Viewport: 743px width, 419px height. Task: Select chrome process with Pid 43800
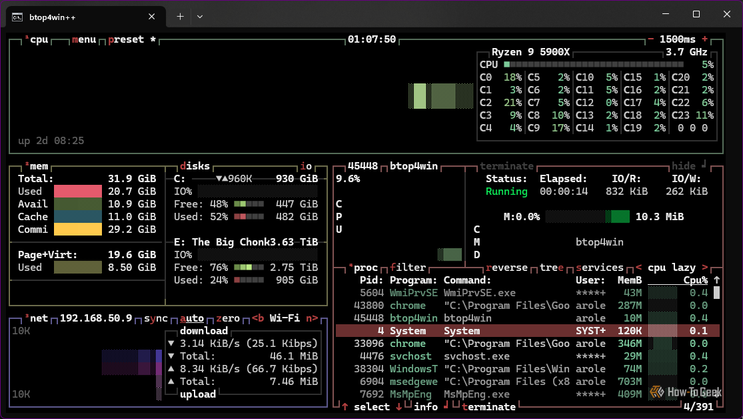pos(527,306)
